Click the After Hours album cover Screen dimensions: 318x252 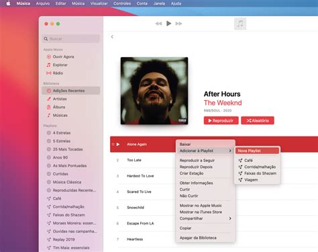pos(154,91)
